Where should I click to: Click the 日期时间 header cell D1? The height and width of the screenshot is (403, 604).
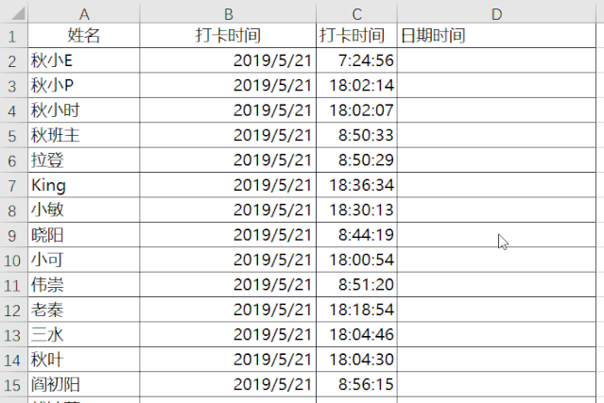click(x=496, y=35)
